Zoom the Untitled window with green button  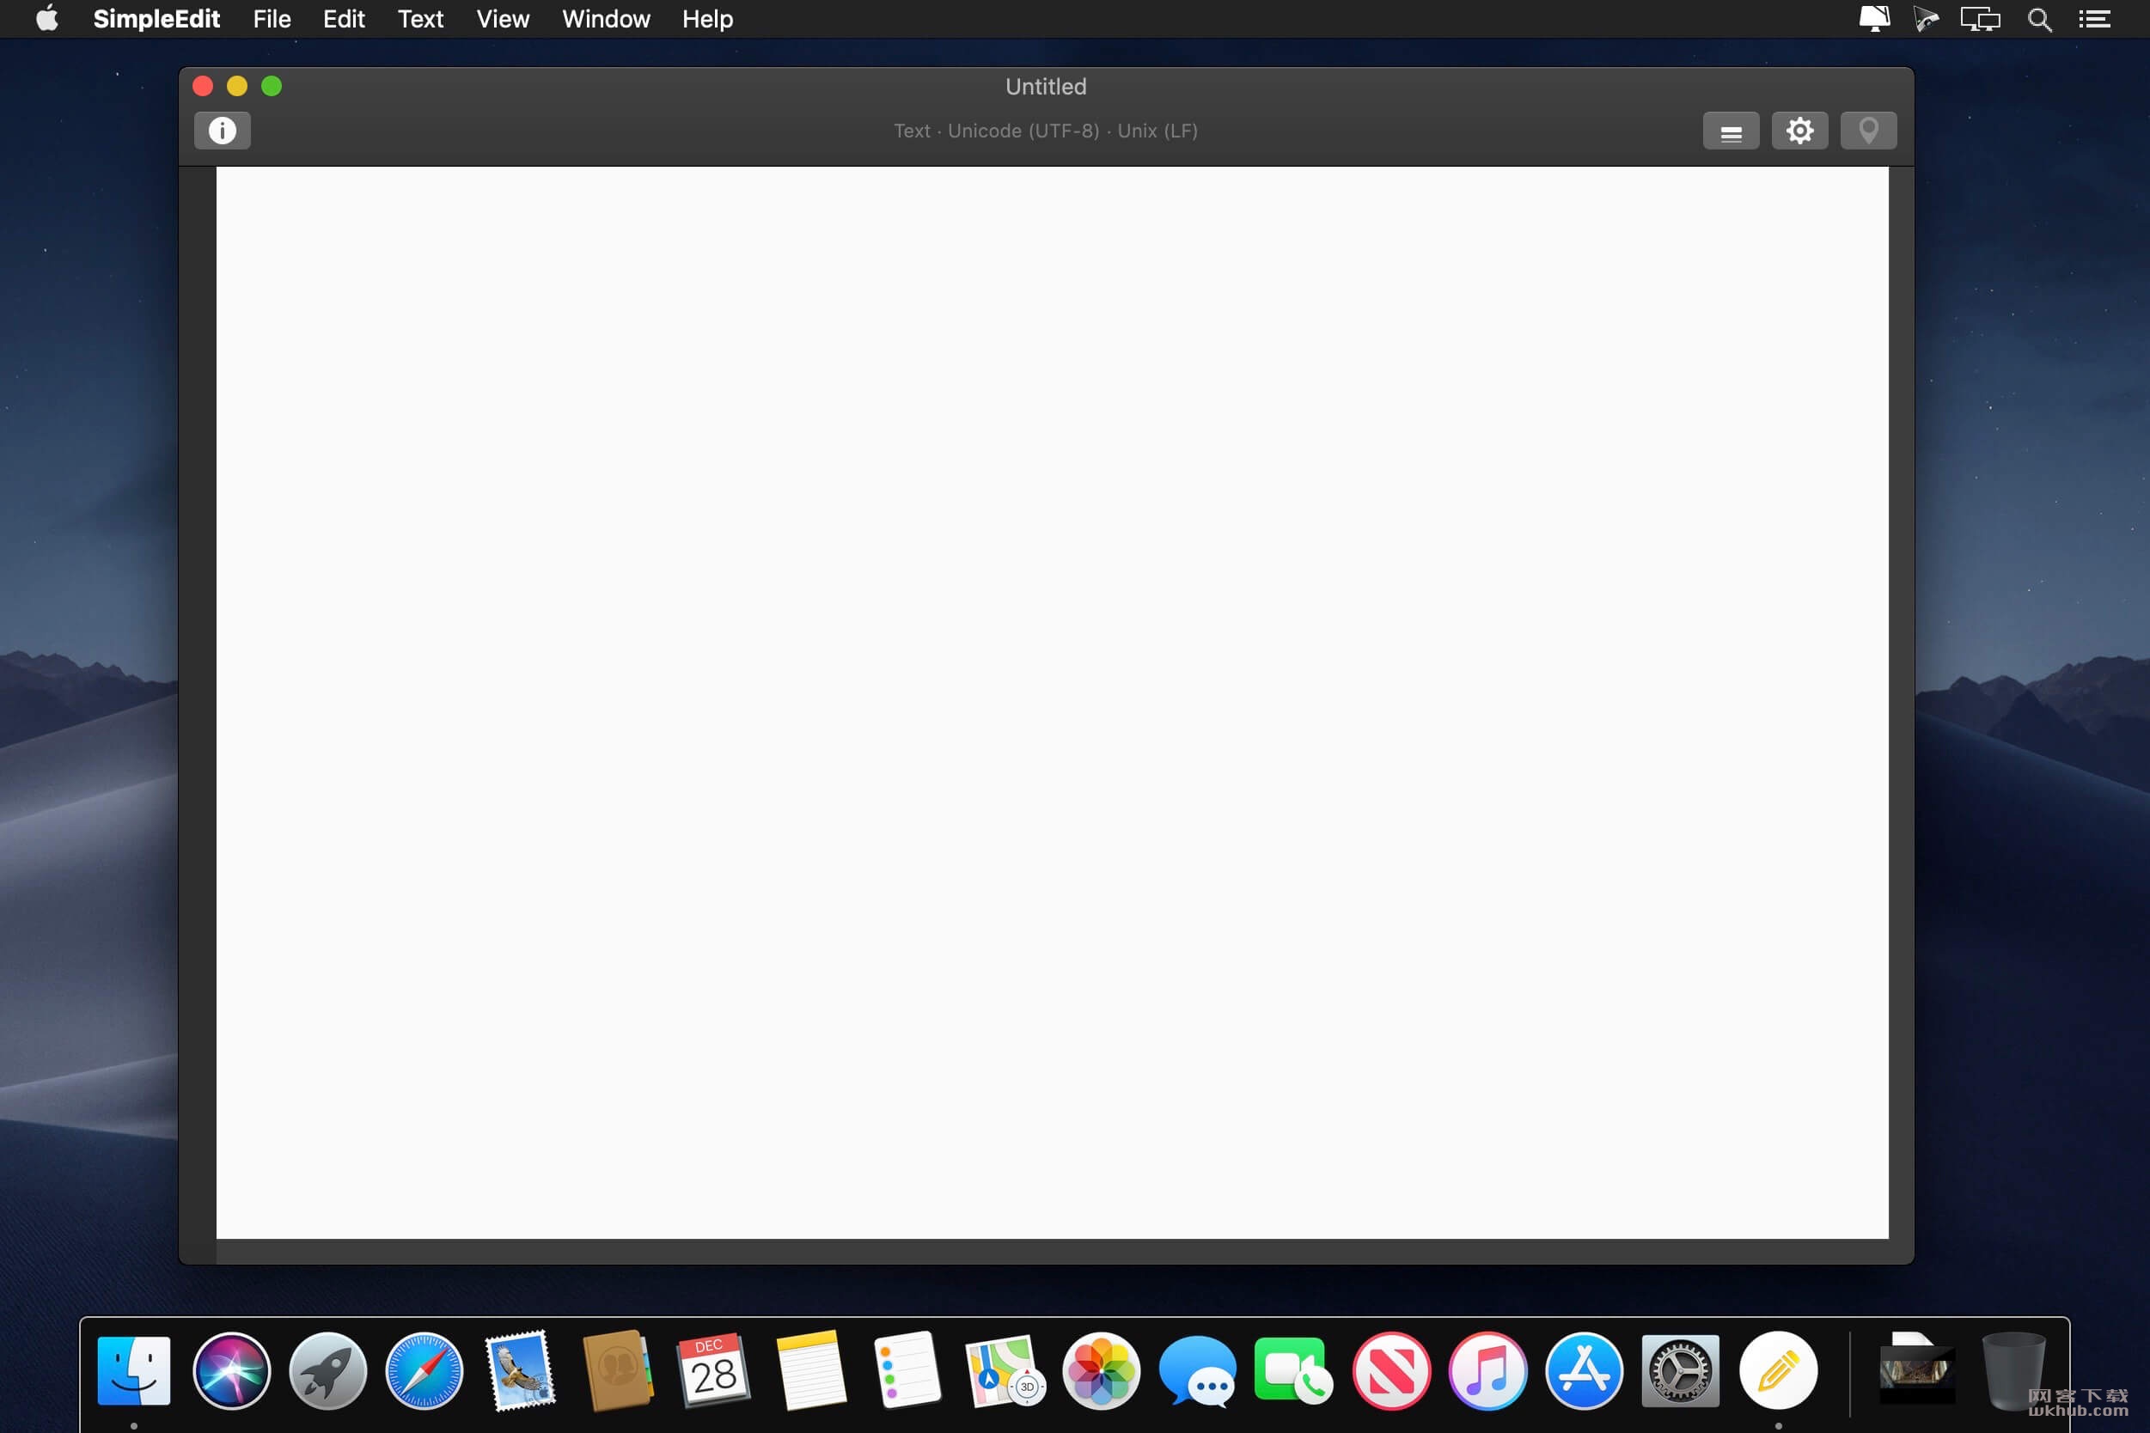click(272, 86)
